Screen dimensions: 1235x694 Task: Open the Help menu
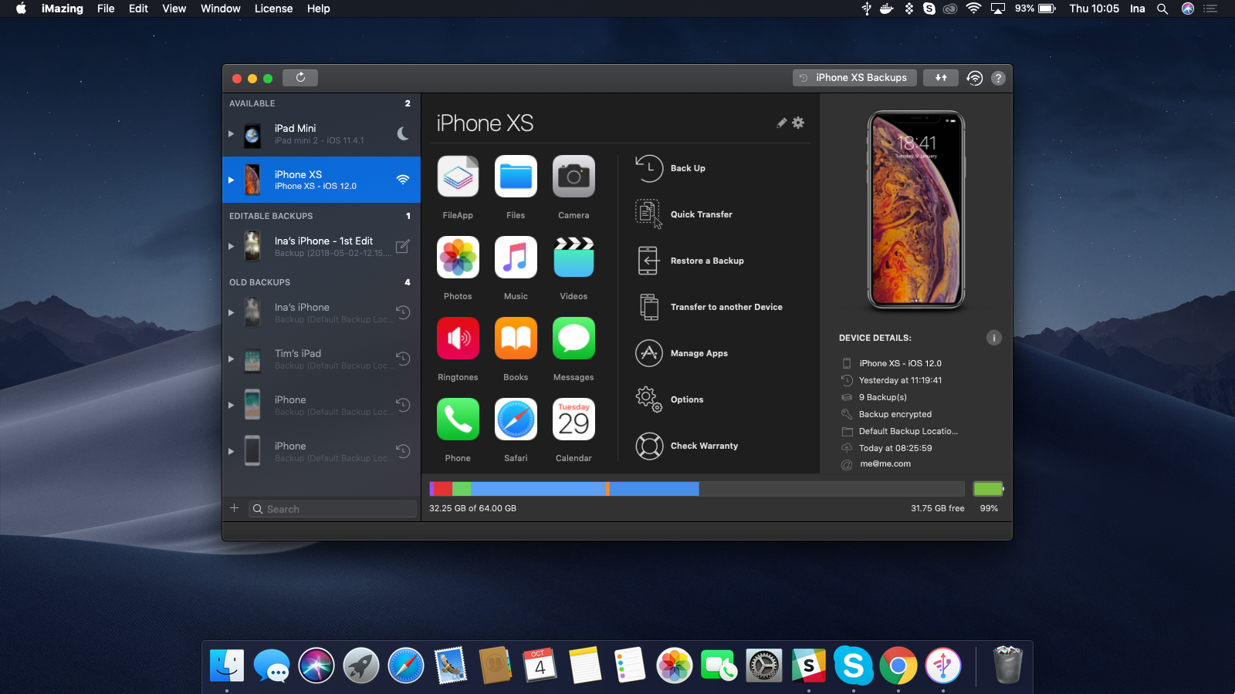pyautogui.click(x=318, y=8)
